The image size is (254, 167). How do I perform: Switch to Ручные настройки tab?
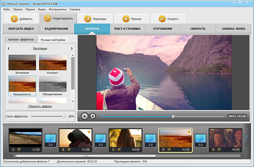53,40
